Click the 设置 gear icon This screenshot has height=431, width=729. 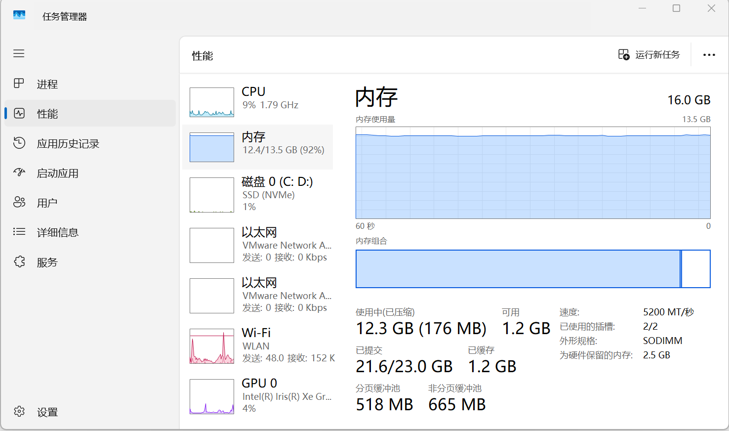[19, 411]
